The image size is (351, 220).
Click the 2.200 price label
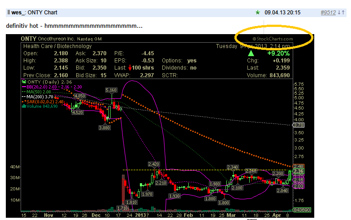click(x=278, y=174)
